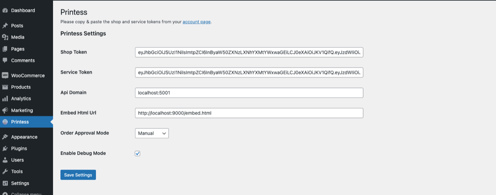Click inside the Service Token field

point(249,72)
